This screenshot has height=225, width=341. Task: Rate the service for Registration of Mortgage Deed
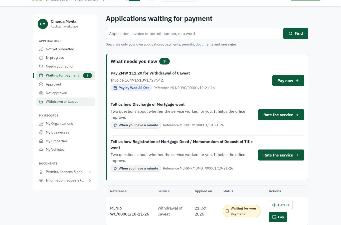281,155
